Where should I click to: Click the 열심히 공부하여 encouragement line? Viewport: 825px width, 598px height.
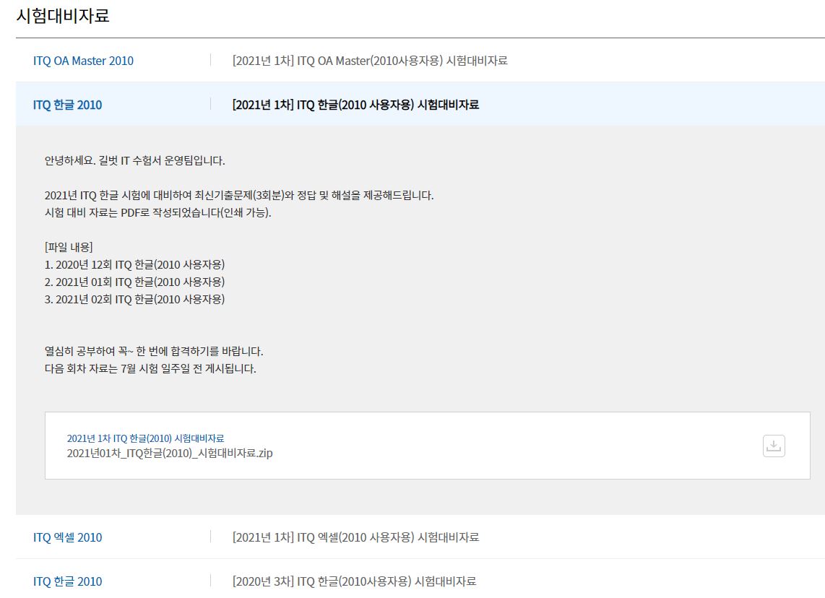pyautogui.click(x=154, y=351)
